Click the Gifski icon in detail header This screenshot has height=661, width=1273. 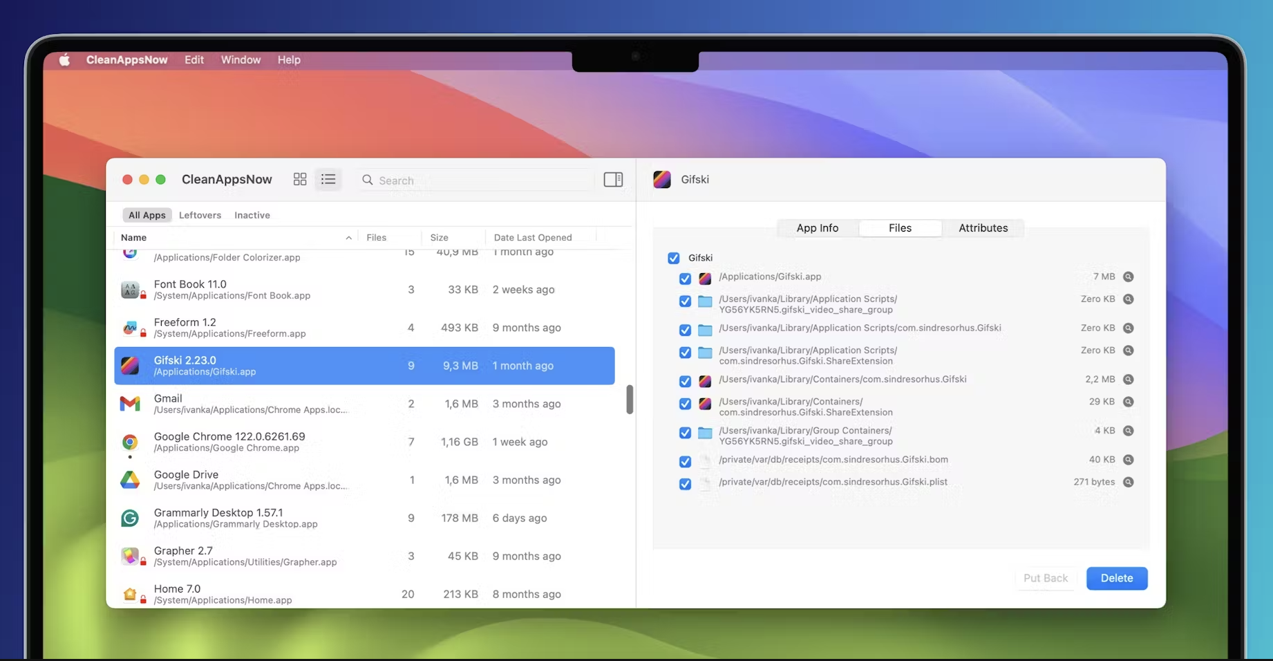point(662,180)
